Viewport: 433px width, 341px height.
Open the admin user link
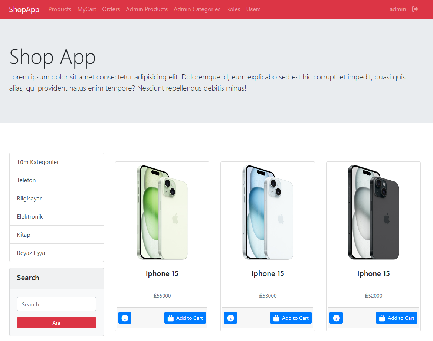[398, 9]
